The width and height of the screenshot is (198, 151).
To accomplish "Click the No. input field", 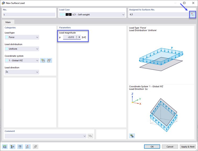I will click(x=29, y=15).
